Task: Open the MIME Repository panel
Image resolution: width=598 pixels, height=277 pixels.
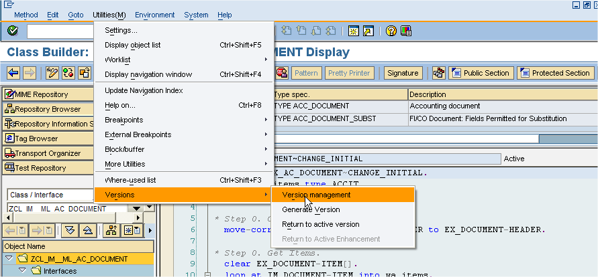Action: pos(48,94)
